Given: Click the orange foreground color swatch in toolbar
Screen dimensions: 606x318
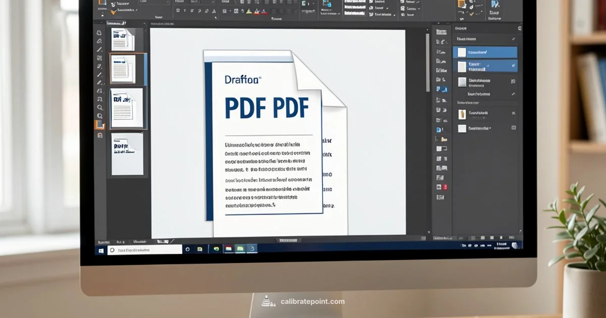Looking at the screenshot, I should point(99,125).
